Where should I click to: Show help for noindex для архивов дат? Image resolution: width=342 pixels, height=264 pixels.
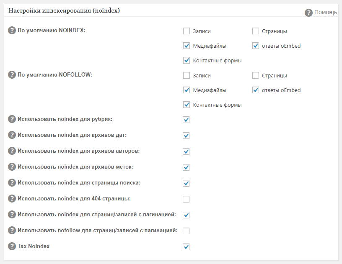click(x=12, y=135)
